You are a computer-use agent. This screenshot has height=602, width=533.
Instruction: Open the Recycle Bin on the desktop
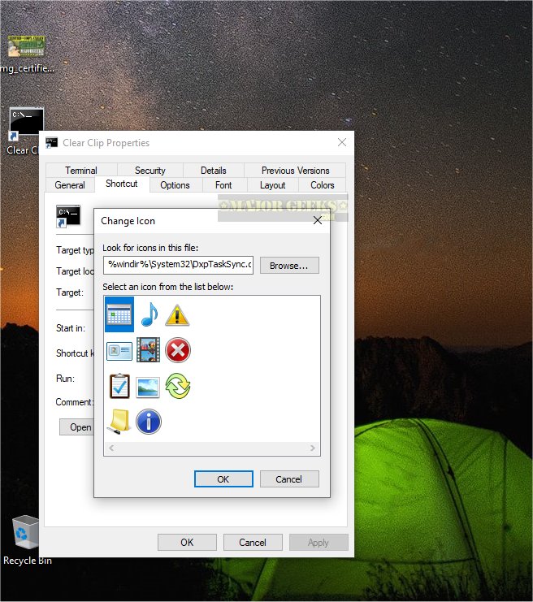26,533
